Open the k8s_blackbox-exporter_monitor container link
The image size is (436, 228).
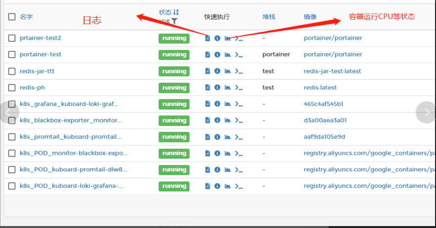pos(71,121)
